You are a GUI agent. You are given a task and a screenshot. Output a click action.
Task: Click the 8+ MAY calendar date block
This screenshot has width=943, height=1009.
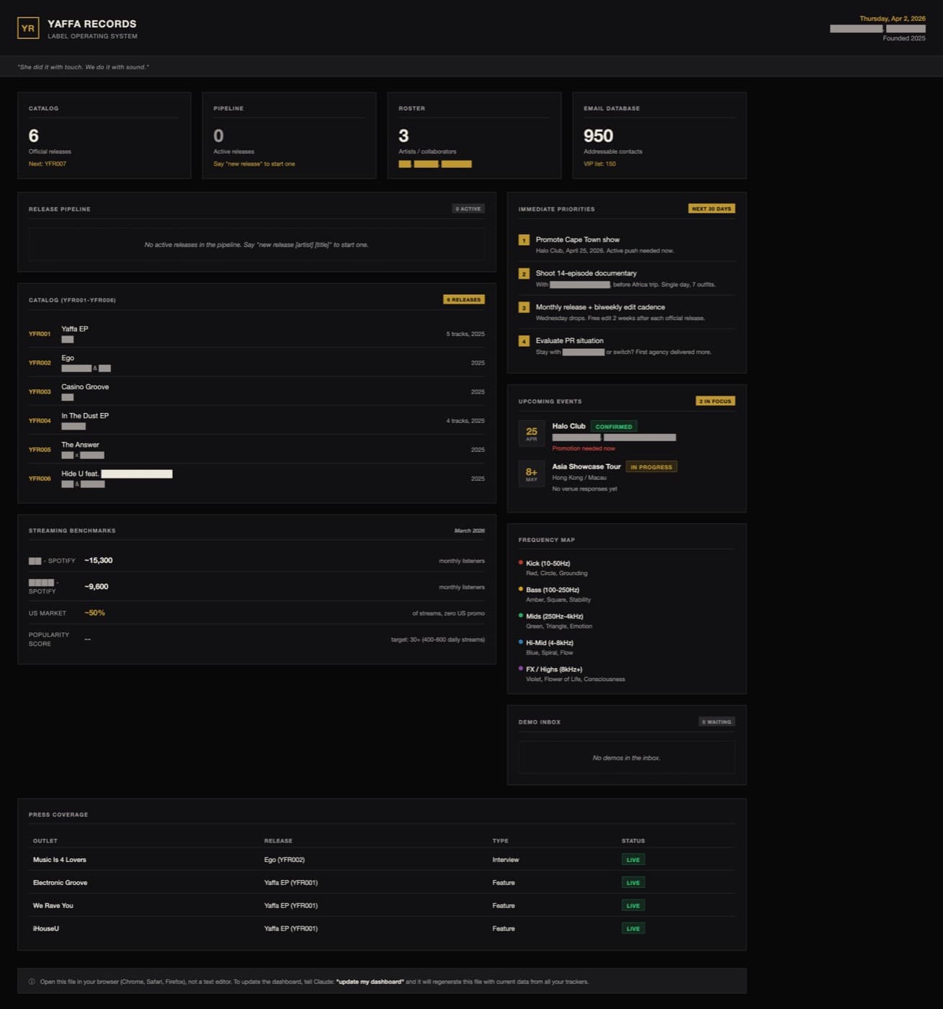coord(532,475)
